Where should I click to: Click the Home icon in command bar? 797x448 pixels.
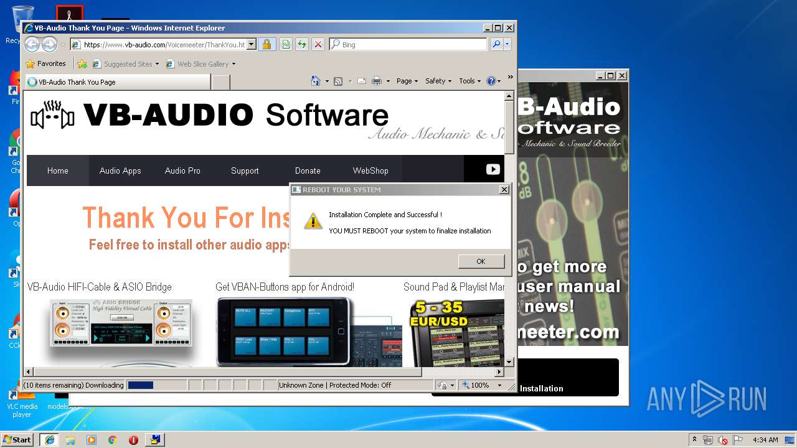click(x=316, y=81)
